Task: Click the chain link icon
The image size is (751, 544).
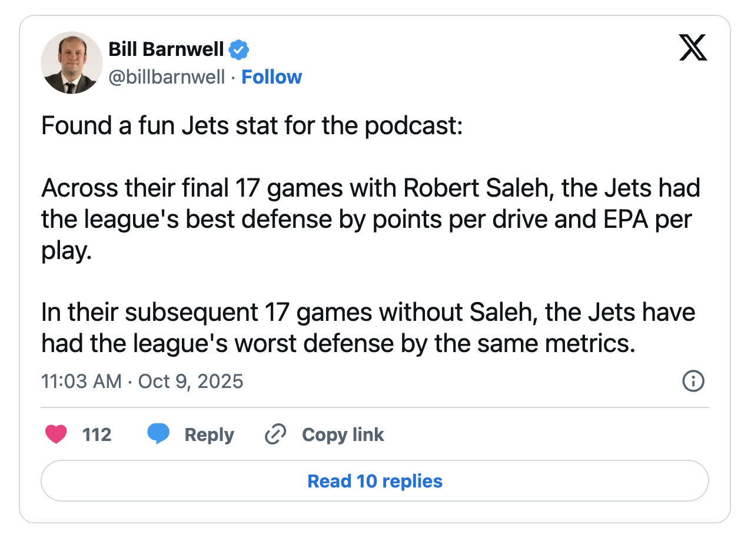Action: (275, 435)
